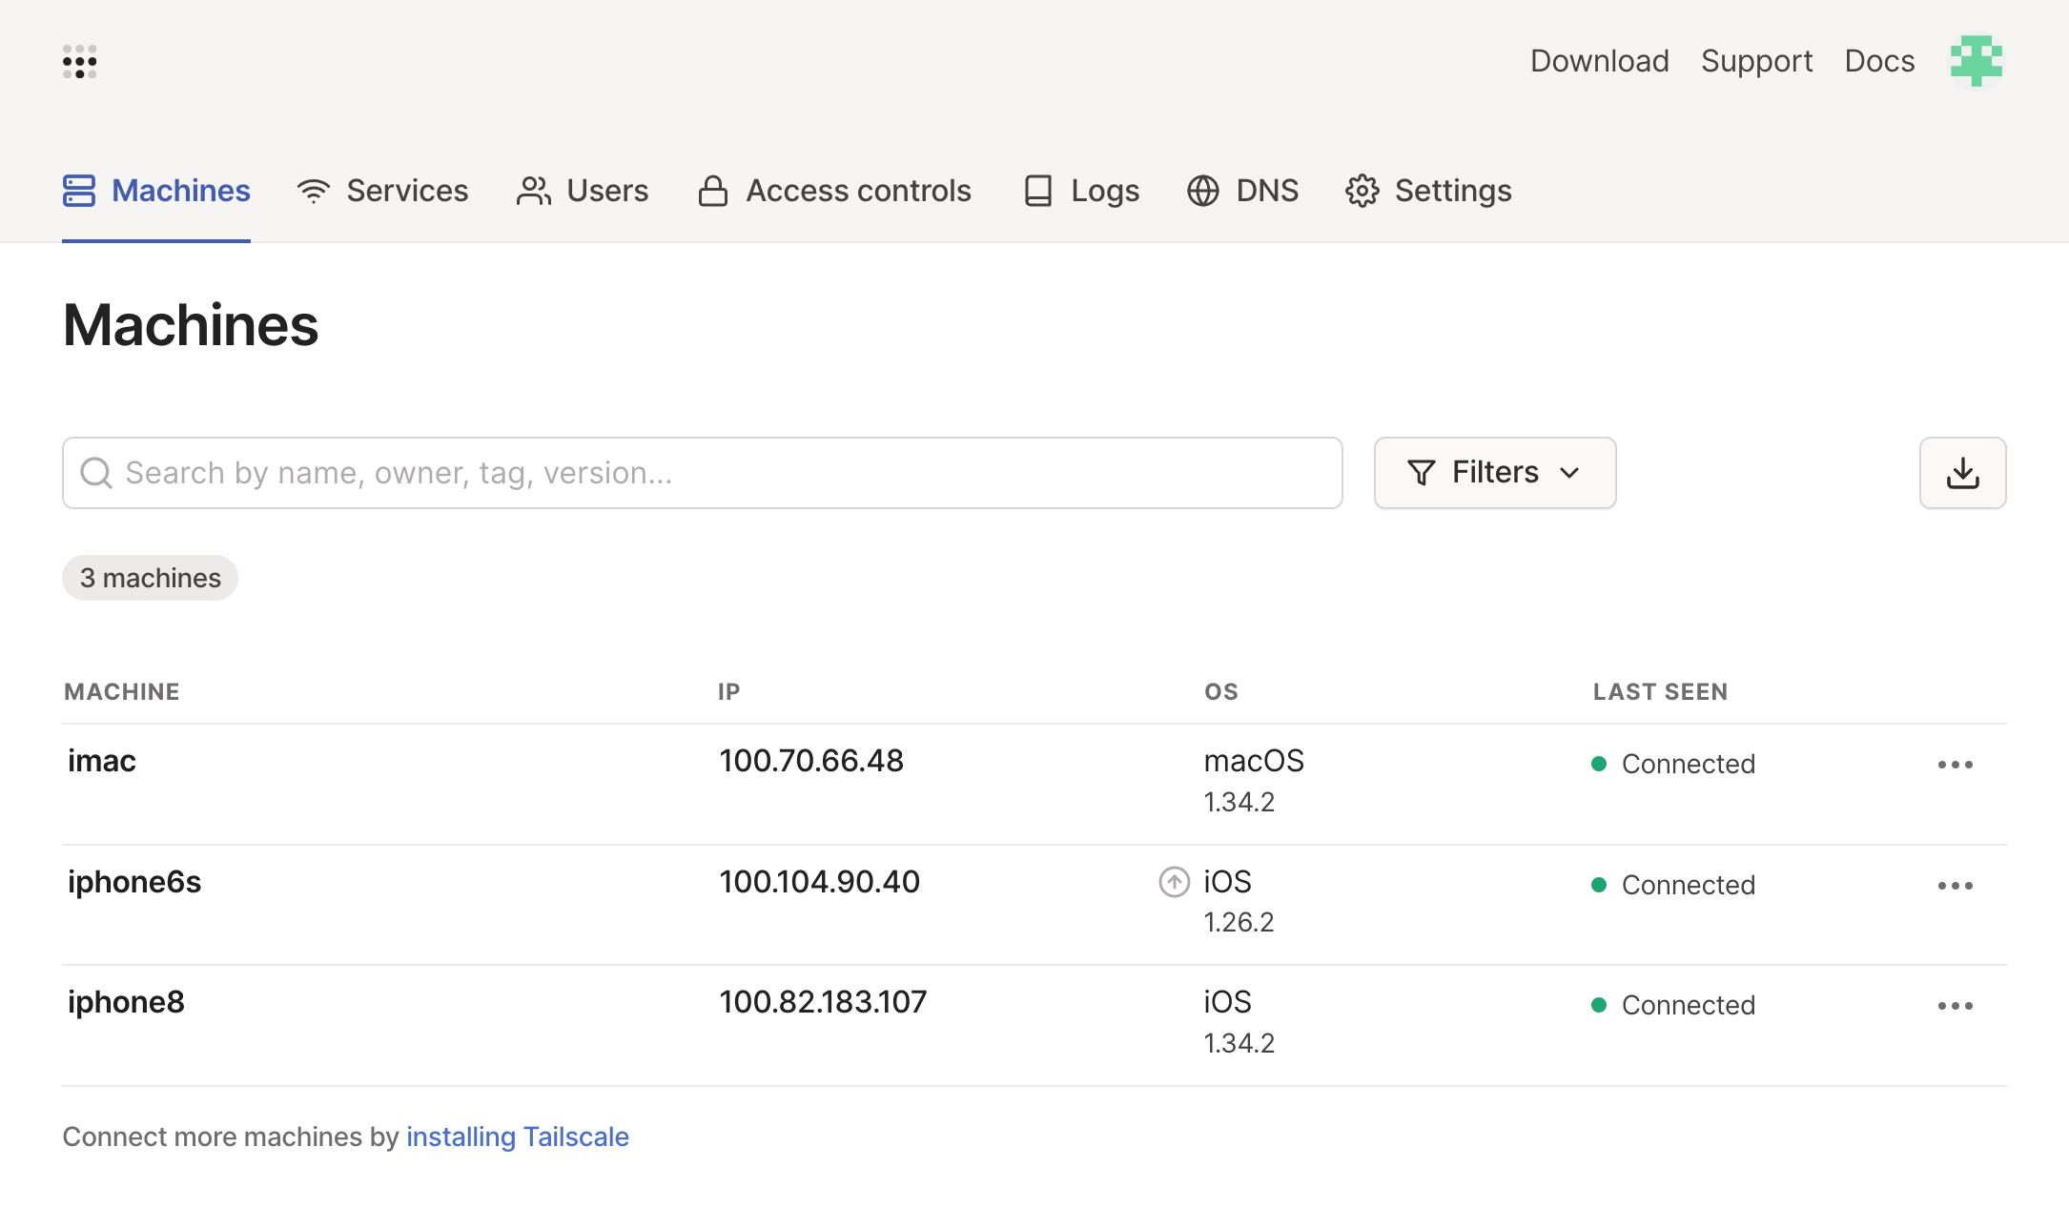Select the DNS tab

point(1242,191)
